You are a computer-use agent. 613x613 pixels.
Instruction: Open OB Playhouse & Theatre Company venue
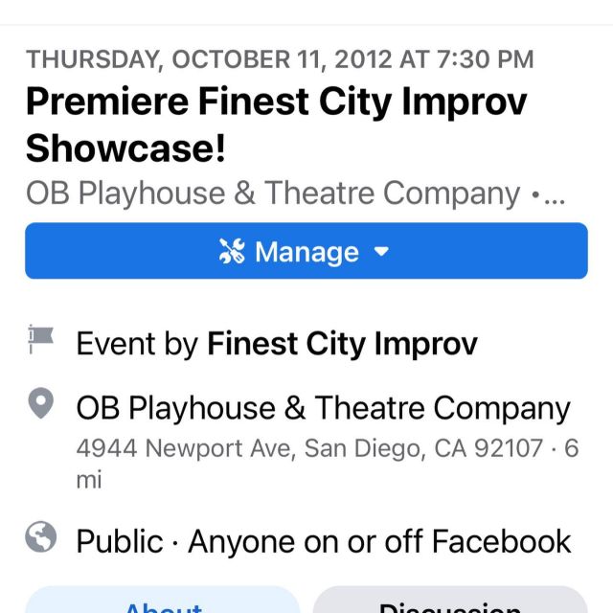[324, 408]
